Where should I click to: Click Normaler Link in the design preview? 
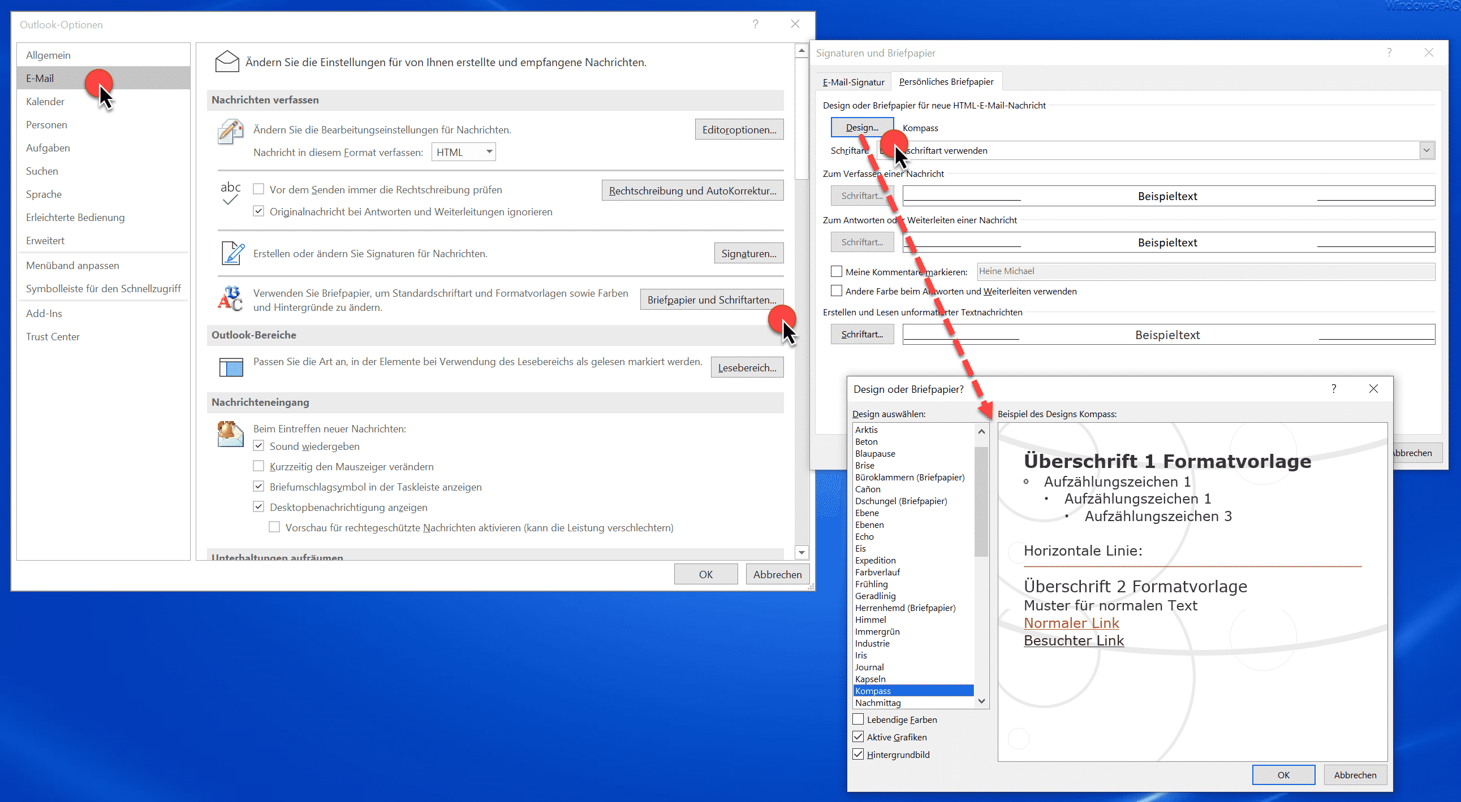1071,623
